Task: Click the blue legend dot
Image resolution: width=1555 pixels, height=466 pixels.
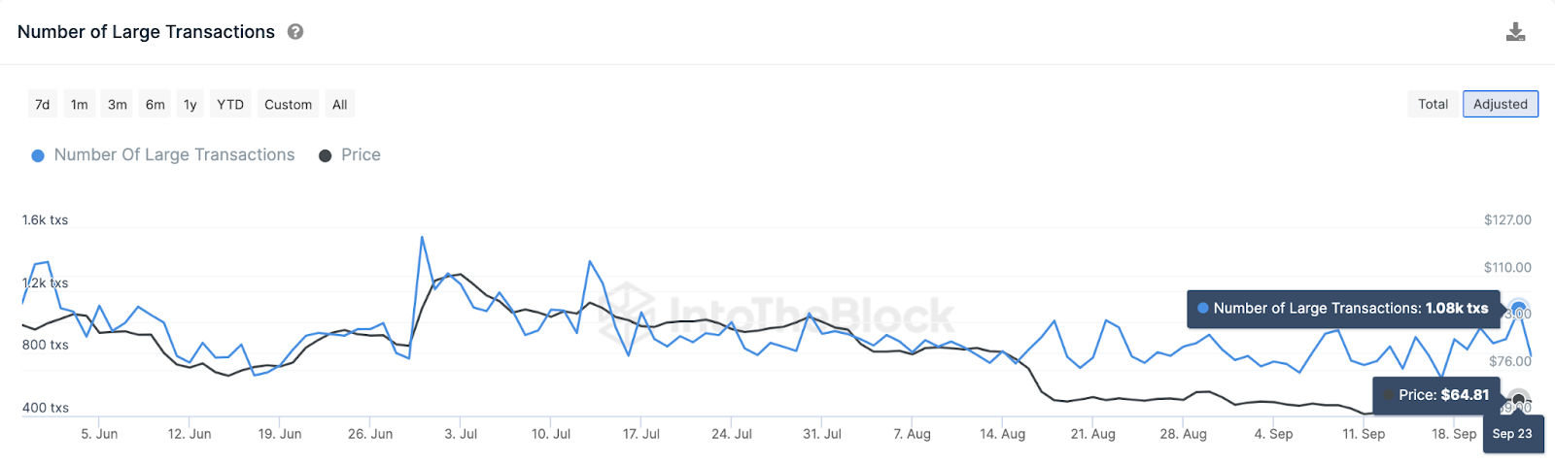Action: pyautogui.click(x=38, y=155)
